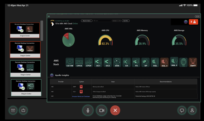Select the DC1 Remote Desktop thumbnail
Screen dimensions: 204x121
coord(26,88)
